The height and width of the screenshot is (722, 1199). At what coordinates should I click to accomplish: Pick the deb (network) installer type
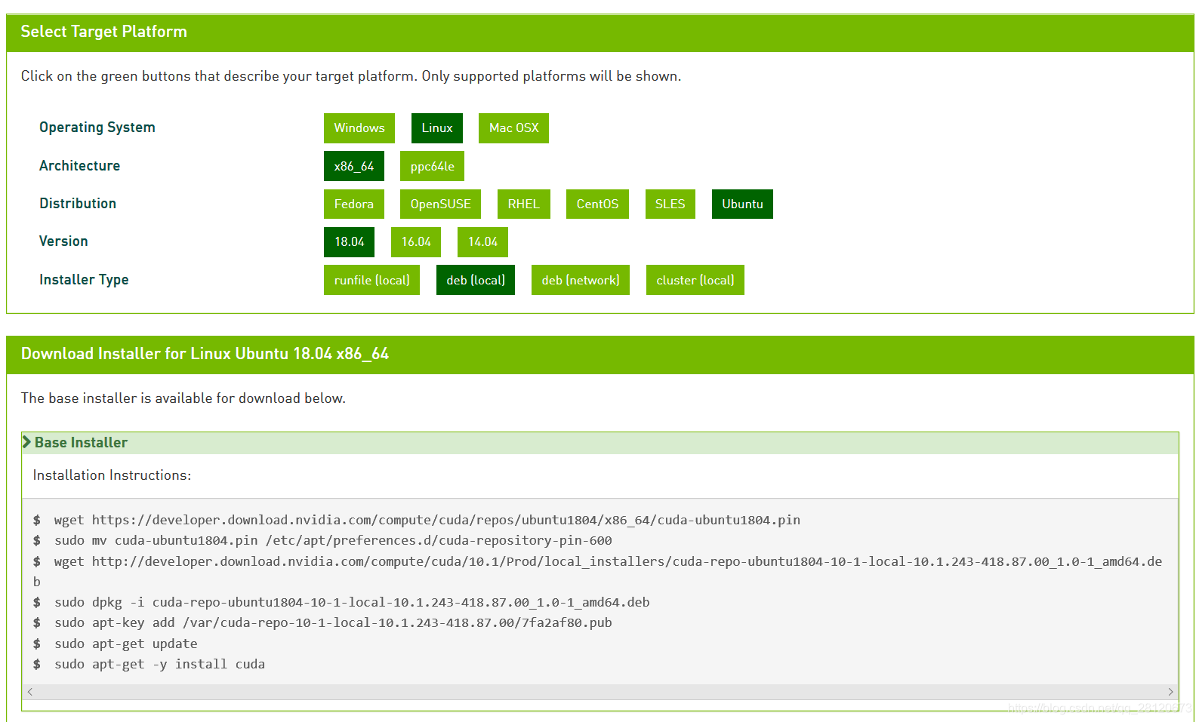point(581,280)
